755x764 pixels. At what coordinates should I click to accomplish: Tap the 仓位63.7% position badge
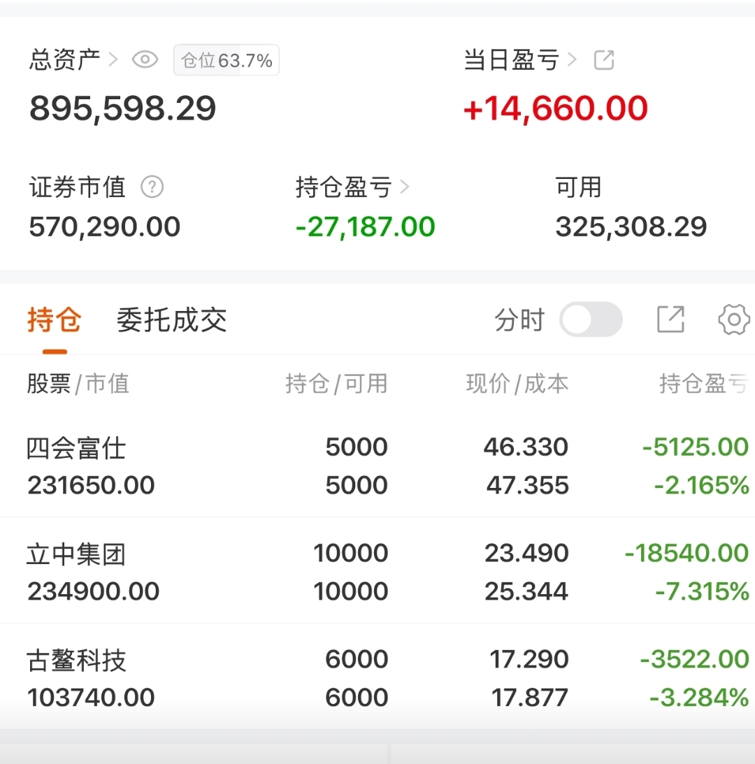(x=226, y=61)
